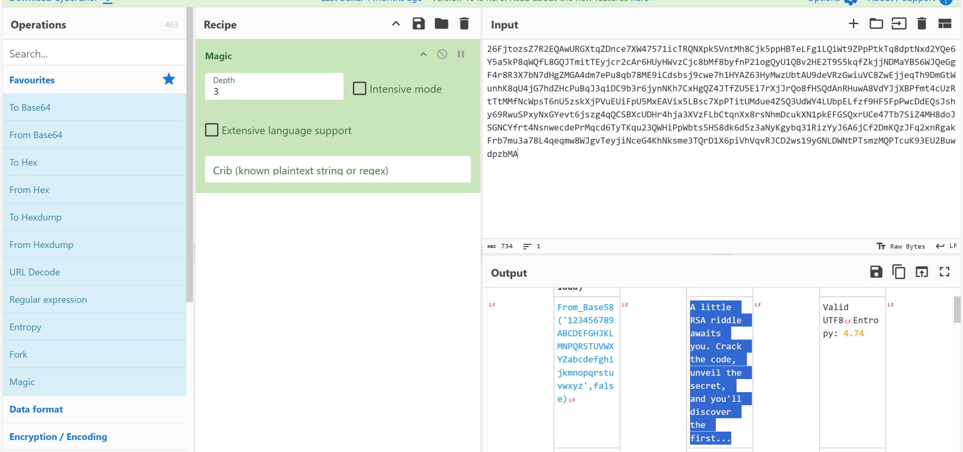Enable Intensive mode checkbox

(x=359, y=88)
